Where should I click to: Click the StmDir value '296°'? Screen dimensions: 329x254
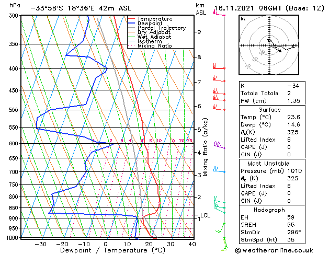[x=294, y=233]
